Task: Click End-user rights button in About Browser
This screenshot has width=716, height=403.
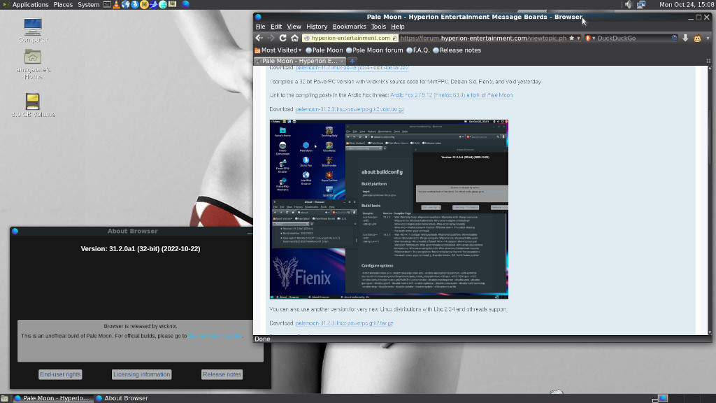Action: pos(60,374)
